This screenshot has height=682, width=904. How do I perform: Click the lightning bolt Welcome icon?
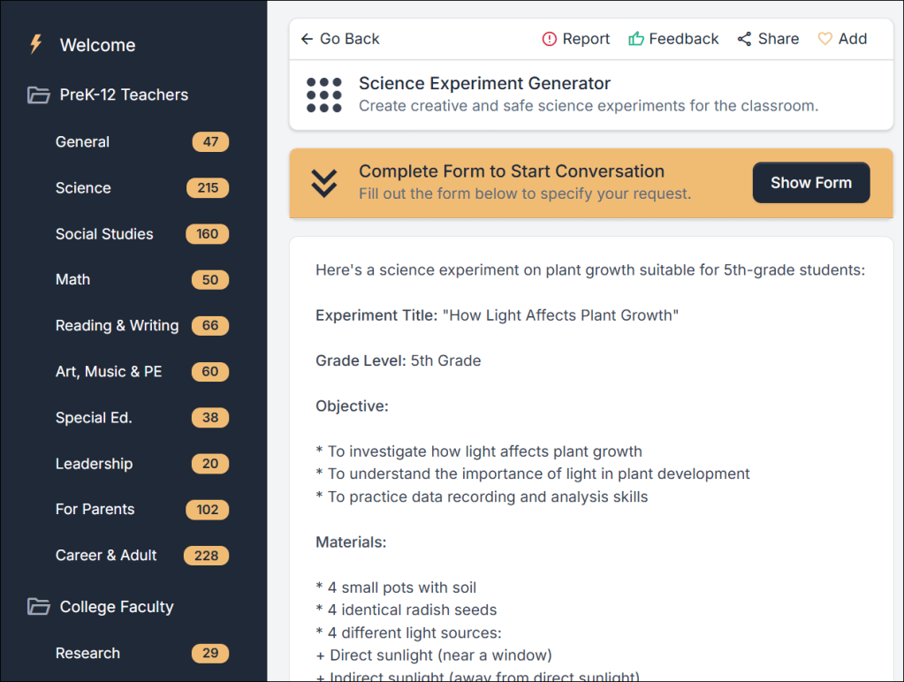pyautogui.click(x=36, y=44)
